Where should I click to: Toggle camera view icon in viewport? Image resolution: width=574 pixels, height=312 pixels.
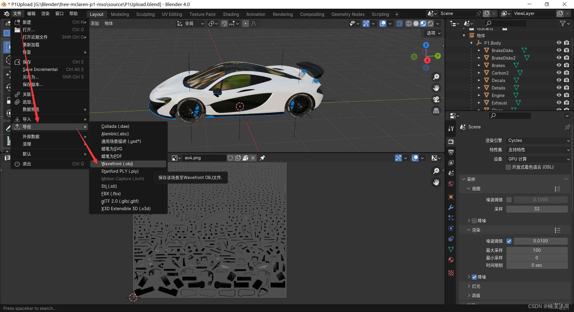coord(436,99)
